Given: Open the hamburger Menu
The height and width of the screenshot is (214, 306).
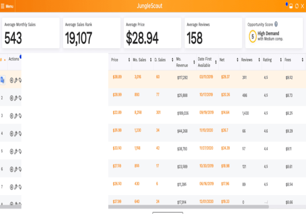Looking at the screenshot, I should click(x=7, y=6).
